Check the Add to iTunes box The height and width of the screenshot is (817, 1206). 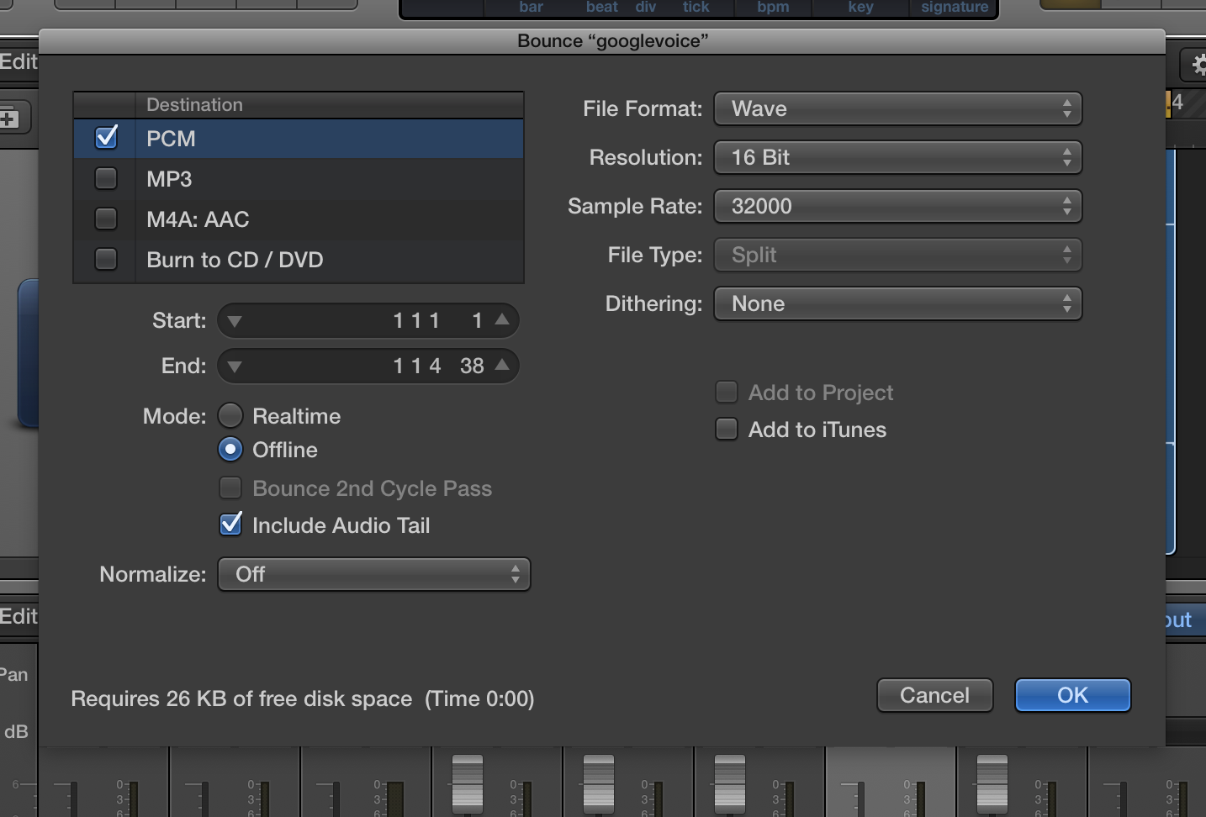tap(727, 429)
